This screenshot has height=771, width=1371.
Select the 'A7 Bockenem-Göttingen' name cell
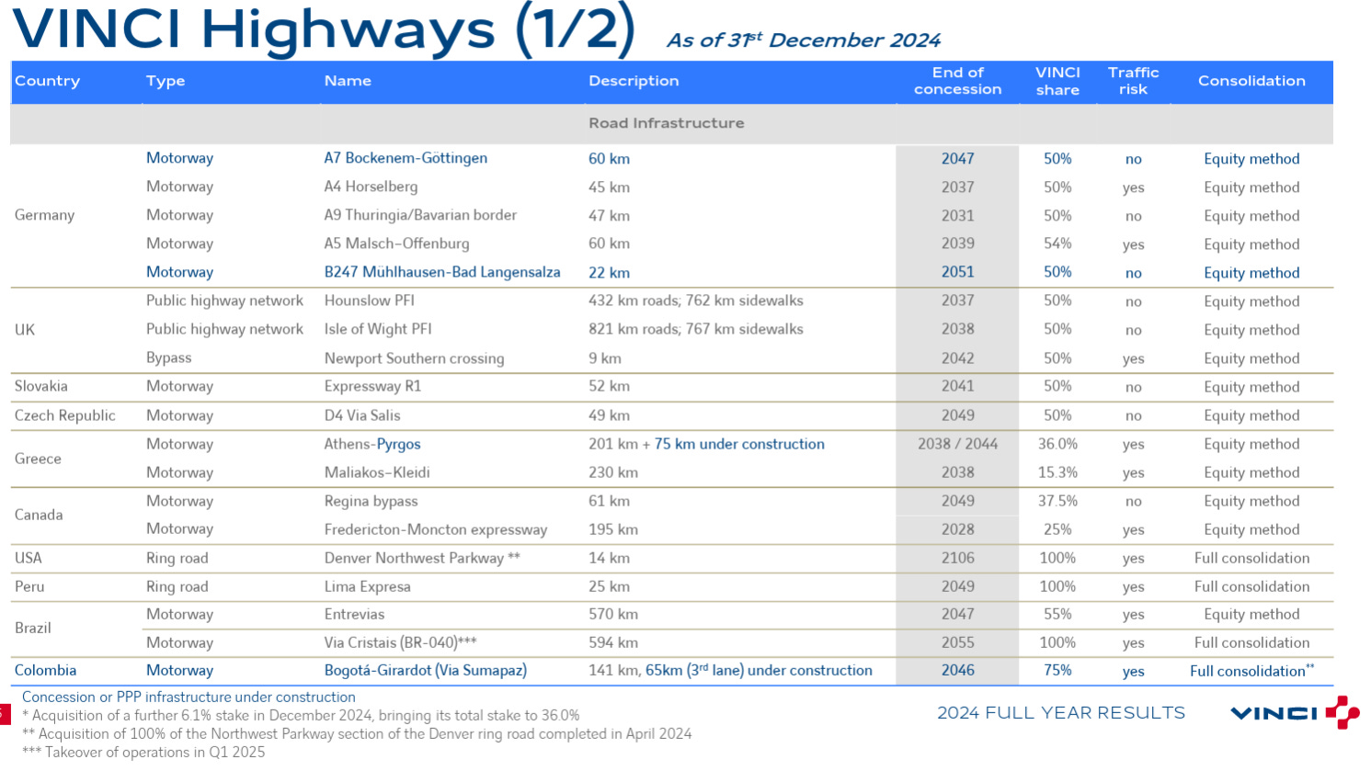click(x=406, y=158)
